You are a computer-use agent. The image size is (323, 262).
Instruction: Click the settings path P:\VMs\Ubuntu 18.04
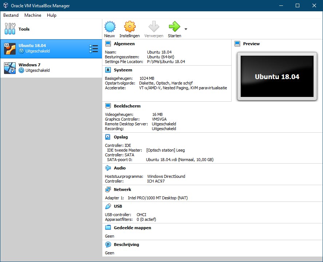(x=166, y=62)
